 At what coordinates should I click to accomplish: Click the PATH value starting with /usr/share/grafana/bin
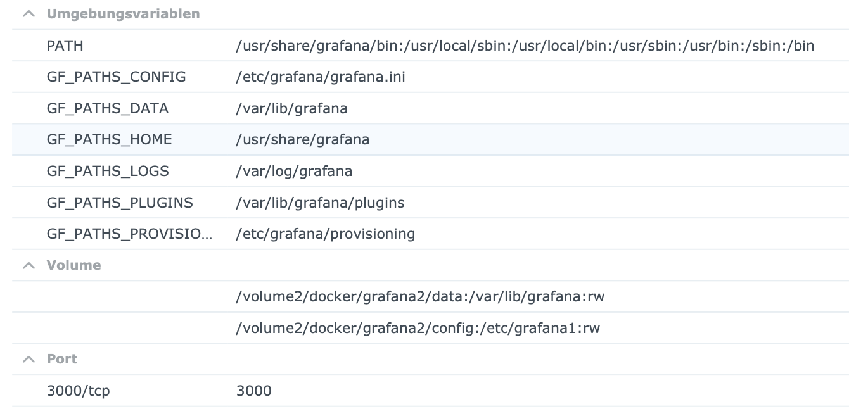525,46
